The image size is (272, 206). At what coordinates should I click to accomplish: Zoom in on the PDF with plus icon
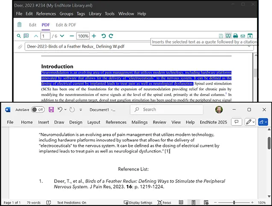click(94, 36)
